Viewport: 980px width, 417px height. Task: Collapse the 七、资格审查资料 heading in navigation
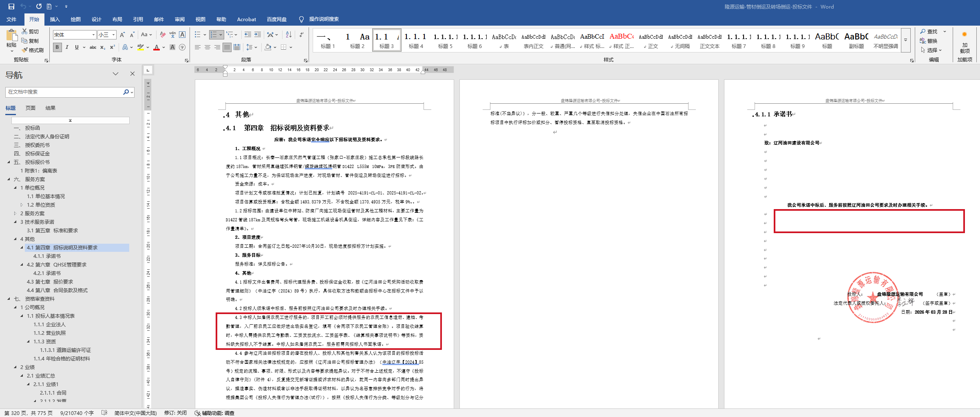click(x=9, y=299)
